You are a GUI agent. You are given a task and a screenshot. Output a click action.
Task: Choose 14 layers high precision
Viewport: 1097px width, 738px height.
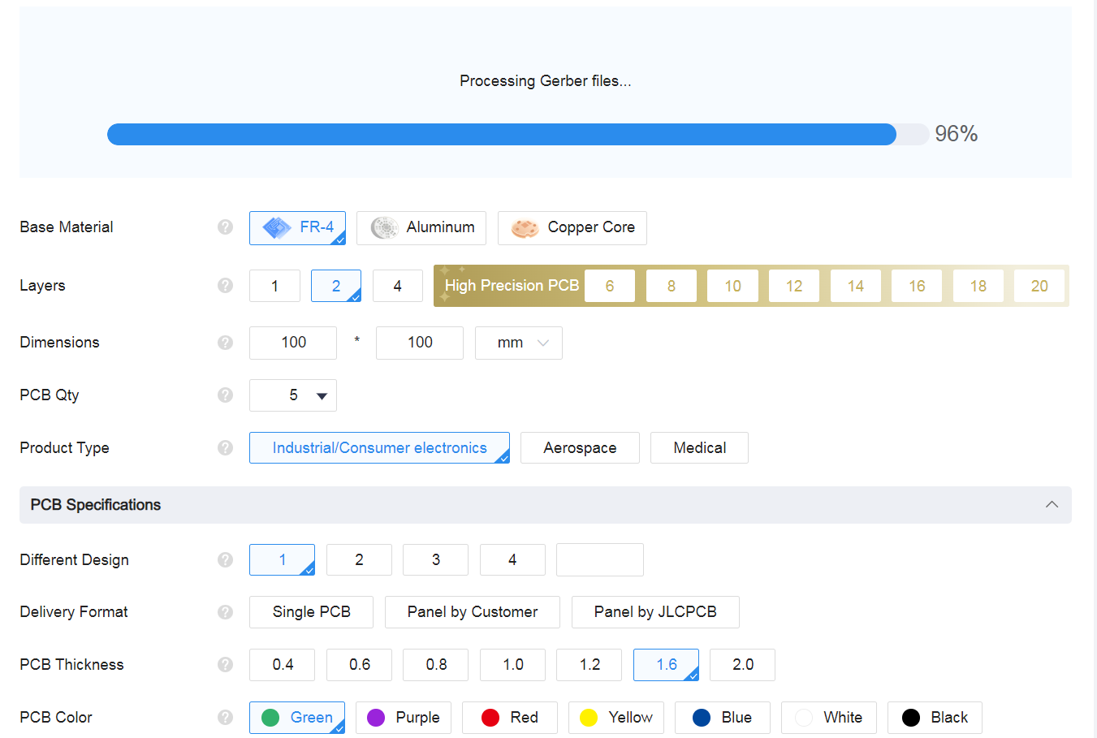[856, 286]
